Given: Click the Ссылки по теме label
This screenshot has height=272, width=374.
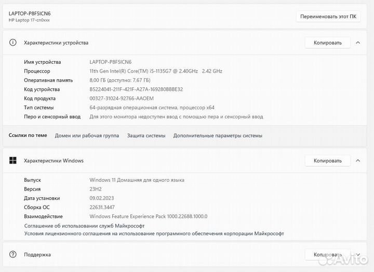Looking at the screenshot, I should (x=28, y=135).
